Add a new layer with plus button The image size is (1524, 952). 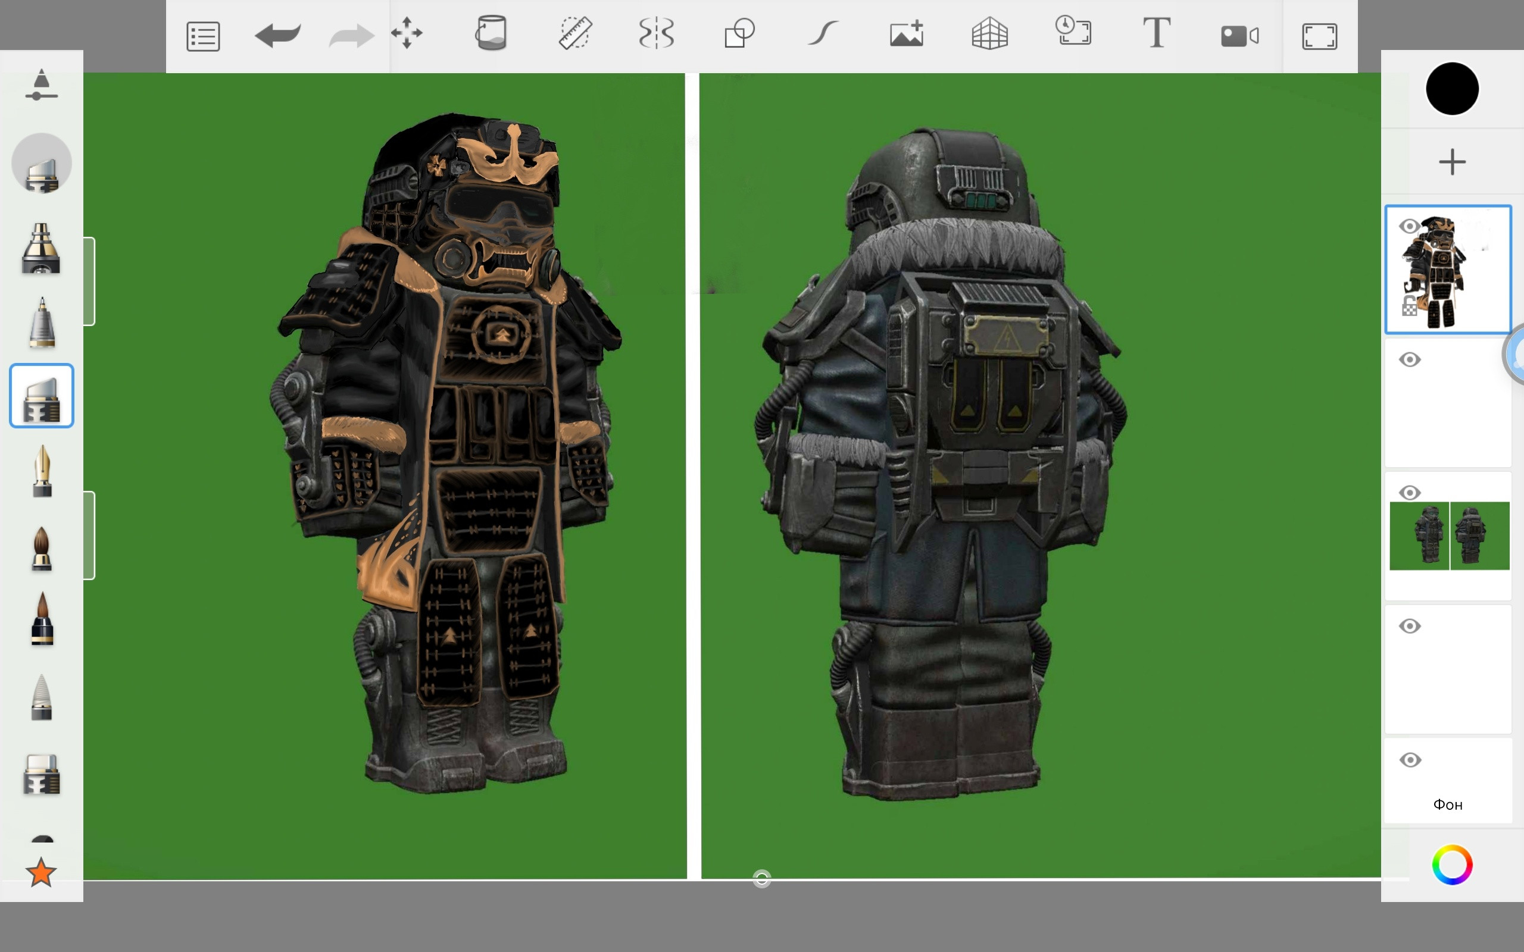tap(1451, 162)
